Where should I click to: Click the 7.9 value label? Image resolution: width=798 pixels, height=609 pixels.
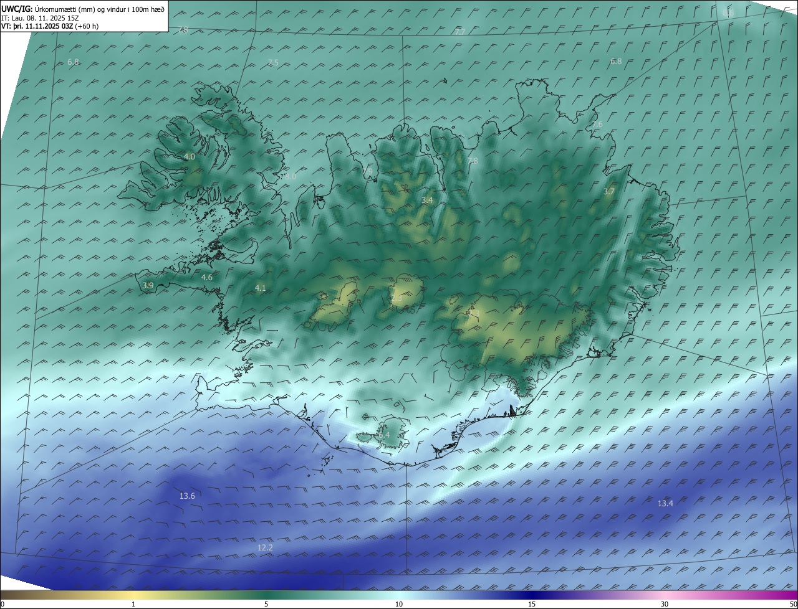point(367,172)
